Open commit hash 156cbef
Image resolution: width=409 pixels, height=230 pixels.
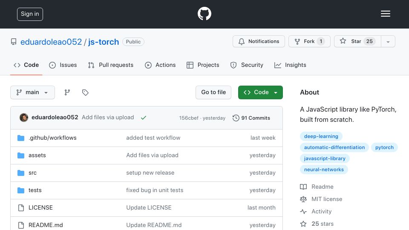pos(189,118)
